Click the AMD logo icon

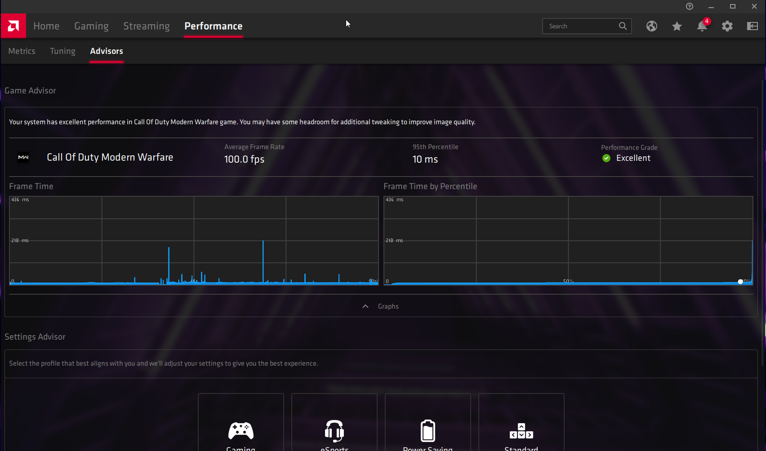[x=13, y=26]
